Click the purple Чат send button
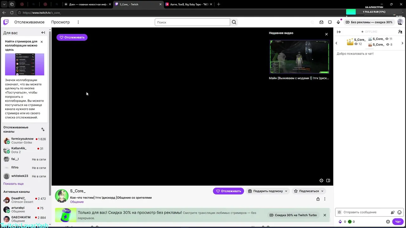The height and width of the screenshot is (228, 406). pyautogui.click(x=398, y=222)
